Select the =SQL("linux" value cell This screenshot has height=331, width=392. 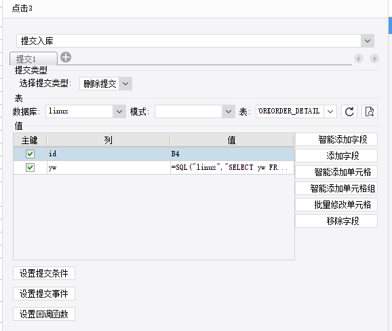coord(232,167)
